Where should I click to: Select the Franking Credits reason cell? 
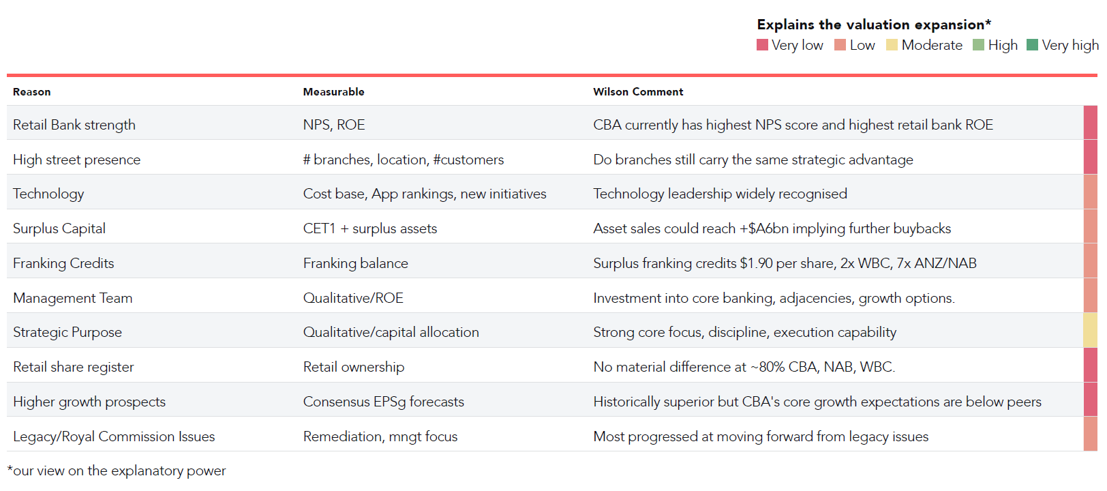(63, 263)
